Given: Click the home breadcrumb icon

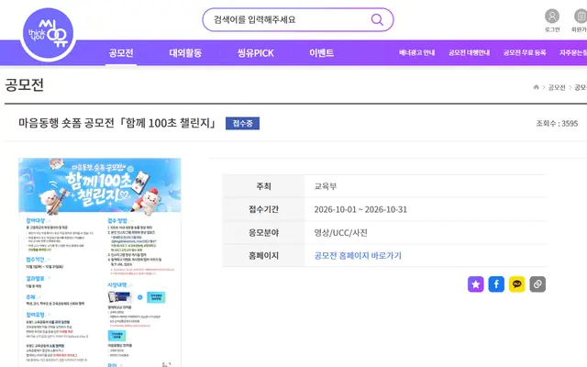Looking at the screenshot, I should [x=536, y=87].
